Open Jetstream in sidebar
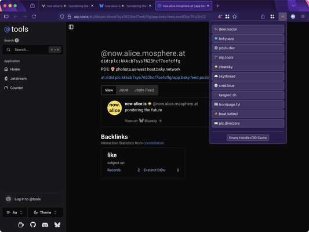309x232 pixels. (x=16, y=78)
